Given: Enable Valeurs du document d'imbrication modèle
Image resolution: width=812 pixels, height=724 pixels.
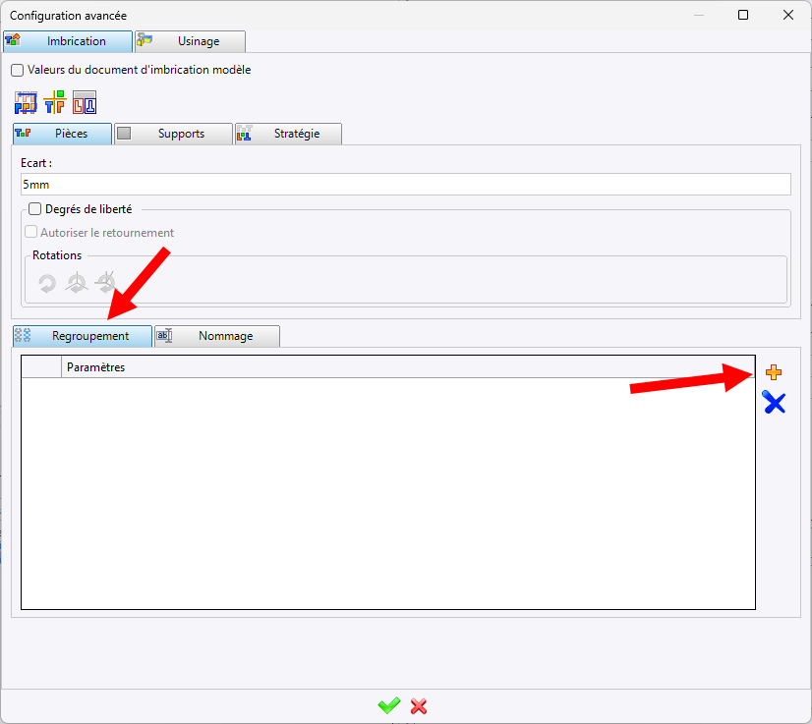Looking at the screenshot, I should click(x=17, y=71).
